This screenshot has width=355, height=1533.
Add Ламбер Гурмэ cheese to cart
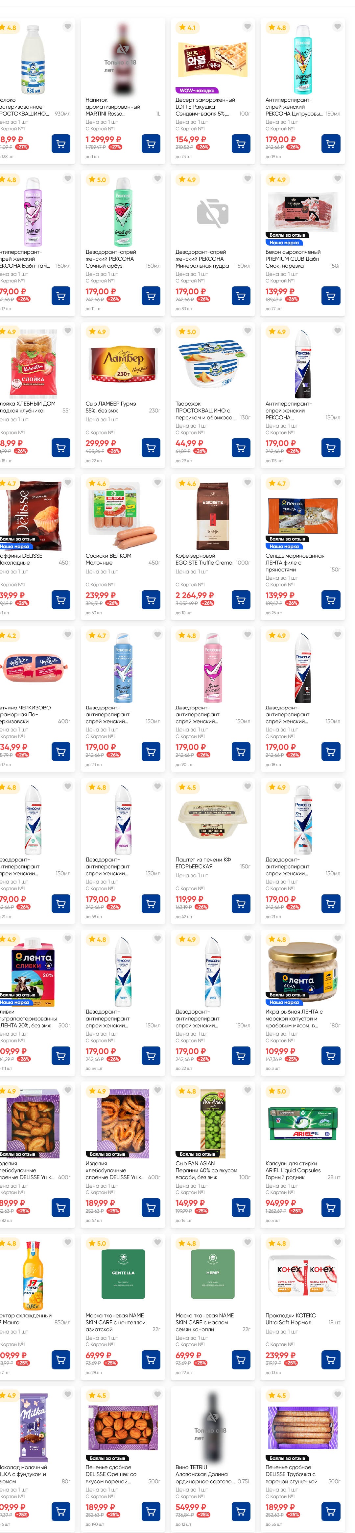(151, 447)
